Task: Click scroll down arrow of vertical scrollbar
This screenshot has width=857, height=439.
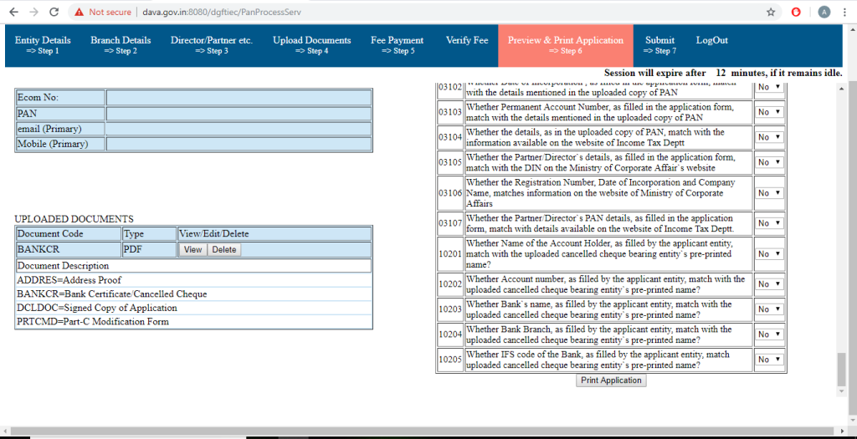Action: tap(842, 391)
